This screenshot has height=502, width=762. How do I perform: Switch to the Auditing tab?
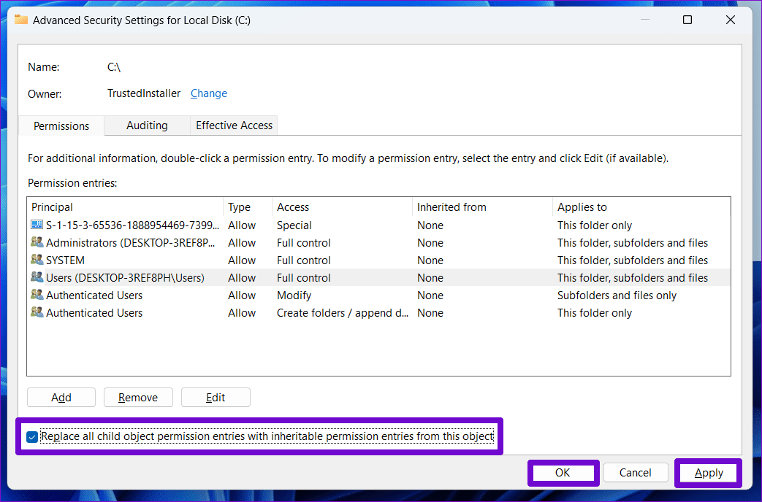coord(146,125)
